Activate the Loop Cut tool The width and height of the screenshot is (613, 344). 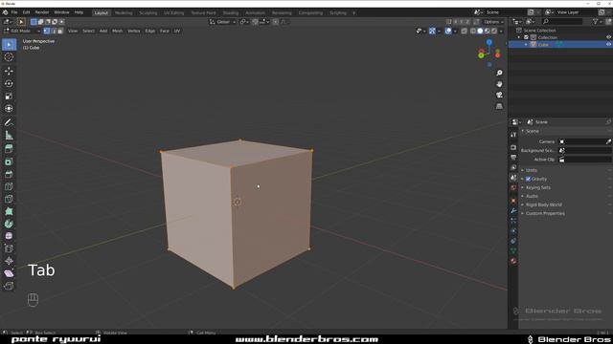[x=9, y=186]
